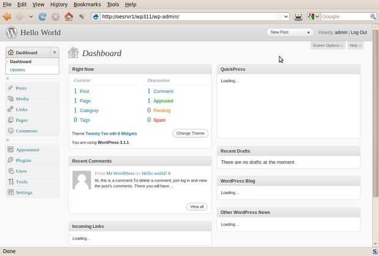Click the Log Out link

pos(359,32)
